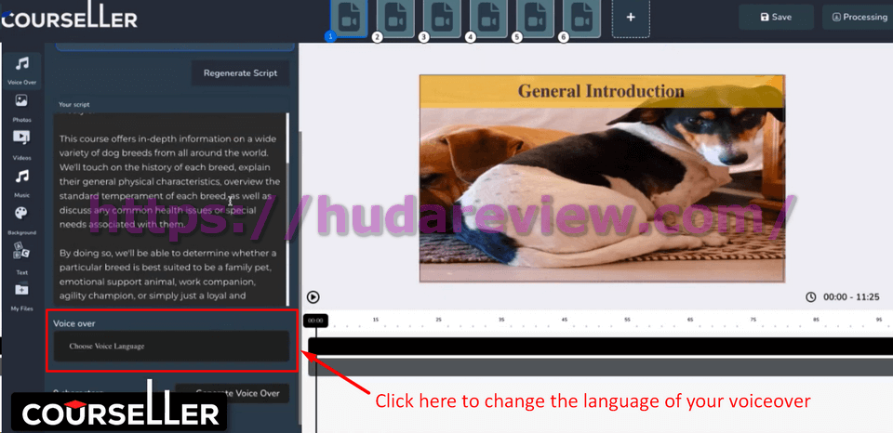Open the Music sidebar icon
This screenshot has height=433, width=893.
click(x=21, y=177)
